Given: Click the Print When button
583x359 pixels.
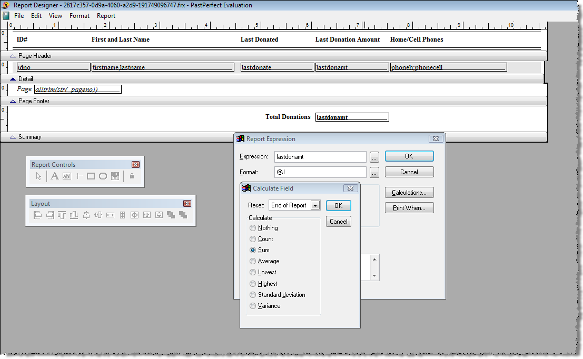Looking at the screenshot, I should (409, 207).
